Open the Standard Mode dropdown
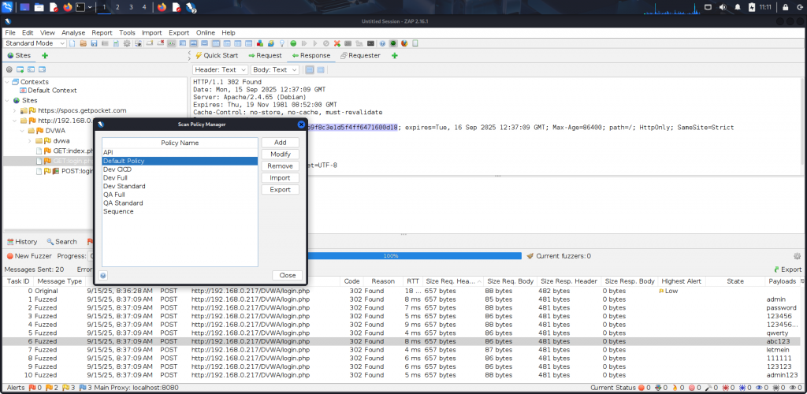Viewport: 807px width, 394px height. [x=35, y=43]
